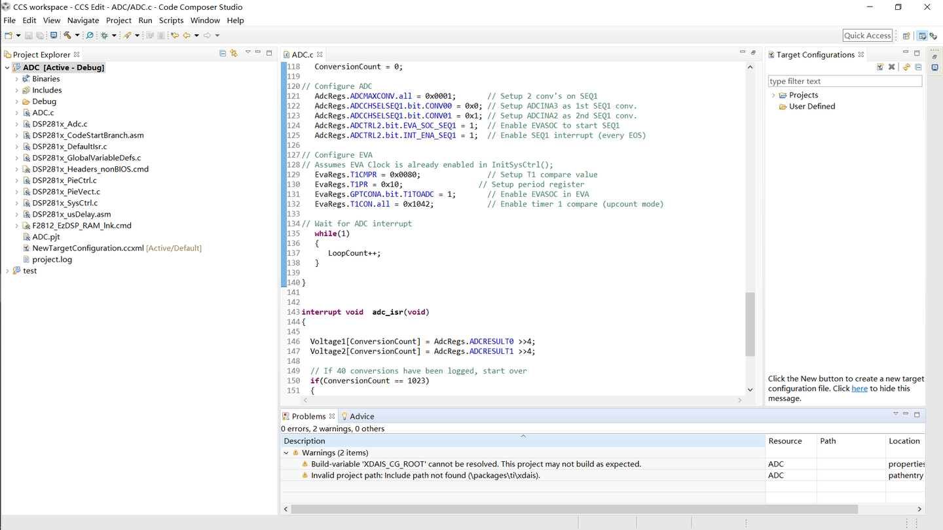This screenshot has height=530, width=943.
Task: Open the CCS Debug perspective
Action: (x=933, y=36)
